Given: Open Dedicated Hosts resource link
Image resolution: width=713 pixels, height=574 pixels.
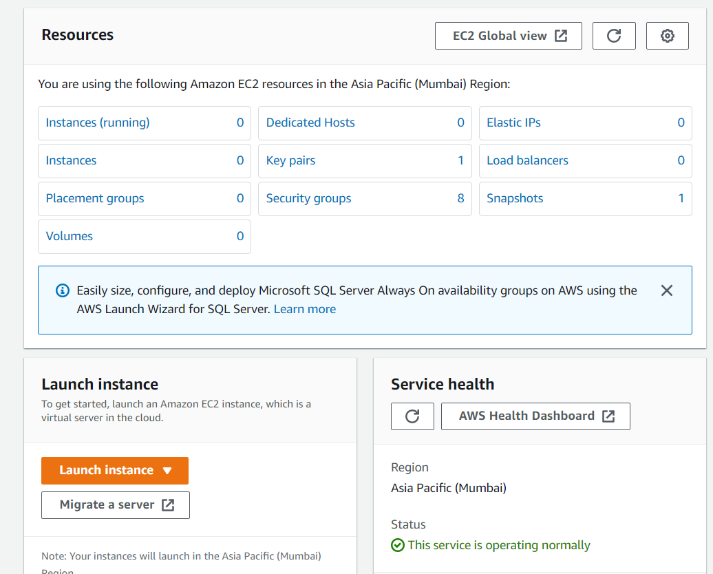Looking at the screenshot, I should [x=310, y=123].
